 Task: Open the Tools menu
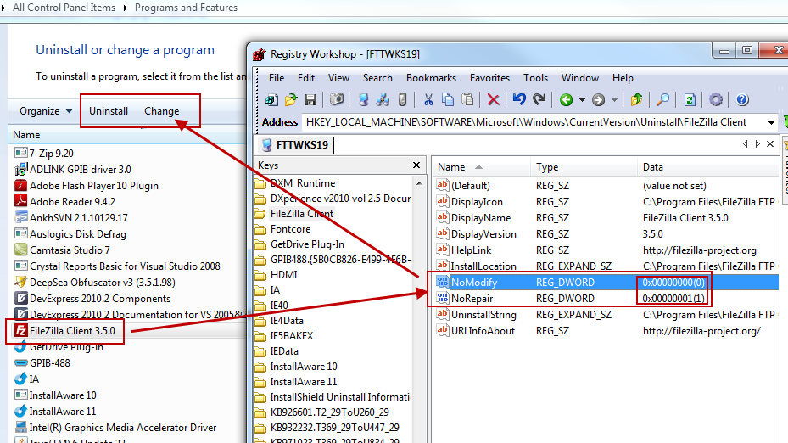(536, 78)
